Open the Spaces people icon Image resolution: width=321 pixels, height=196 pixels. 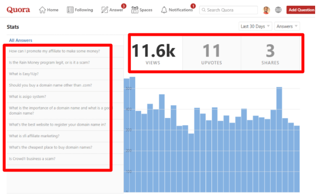(x=135, y=10)
